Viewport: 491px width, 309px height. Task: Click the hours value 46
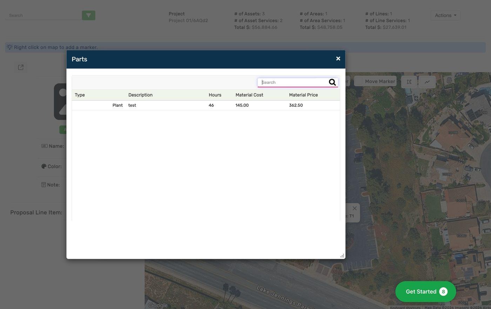pos(211,105)
